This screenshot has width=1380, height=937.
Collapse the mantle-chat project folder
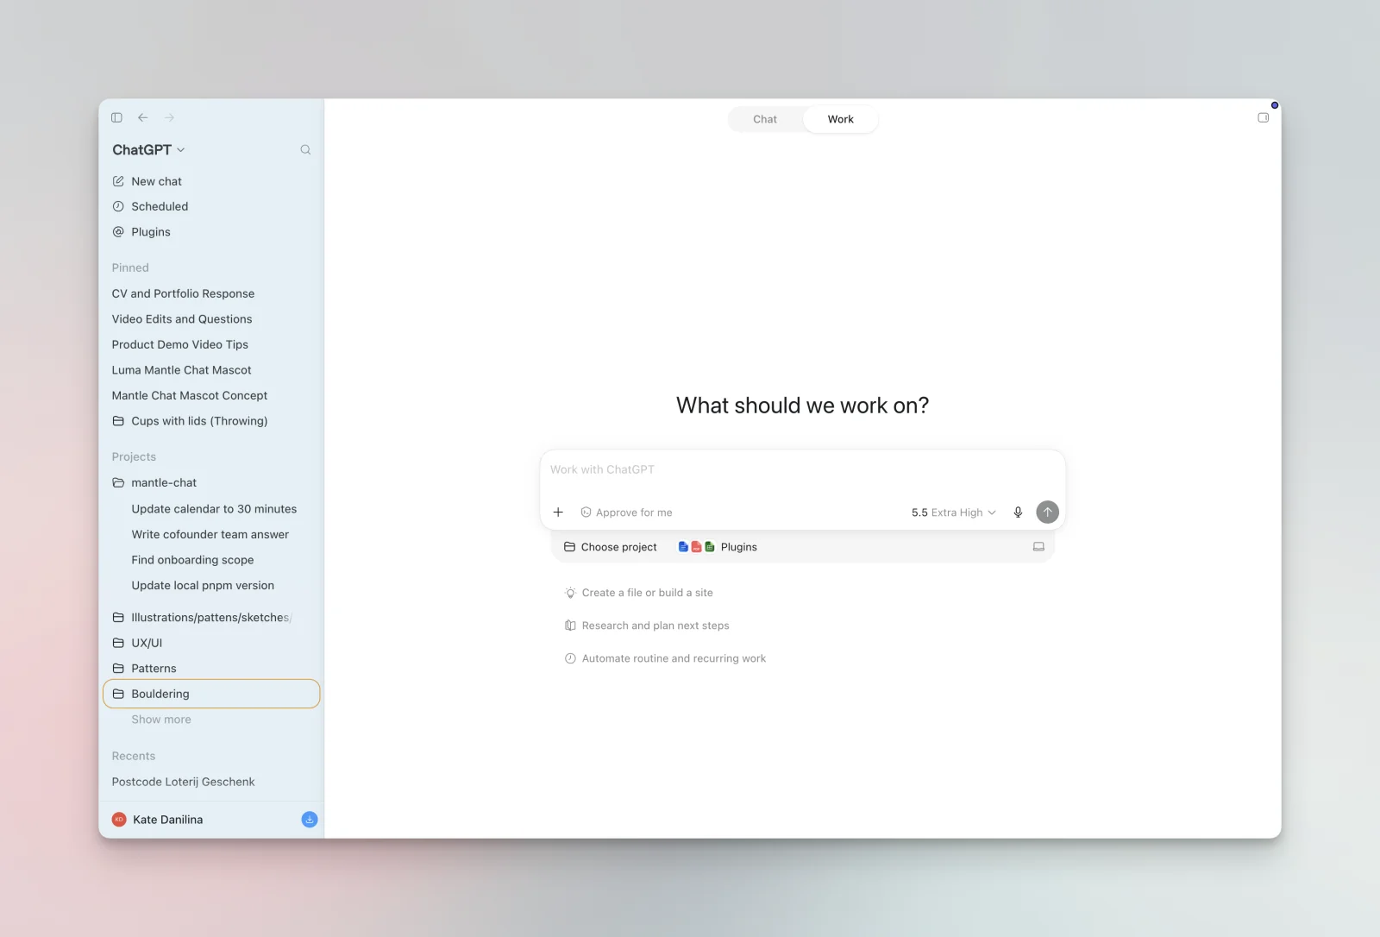click(x=118, y=483)
